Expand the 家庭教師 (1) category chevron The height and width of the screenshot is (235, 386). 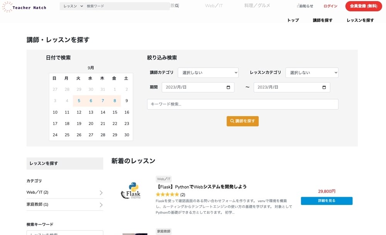coord(101,205)
